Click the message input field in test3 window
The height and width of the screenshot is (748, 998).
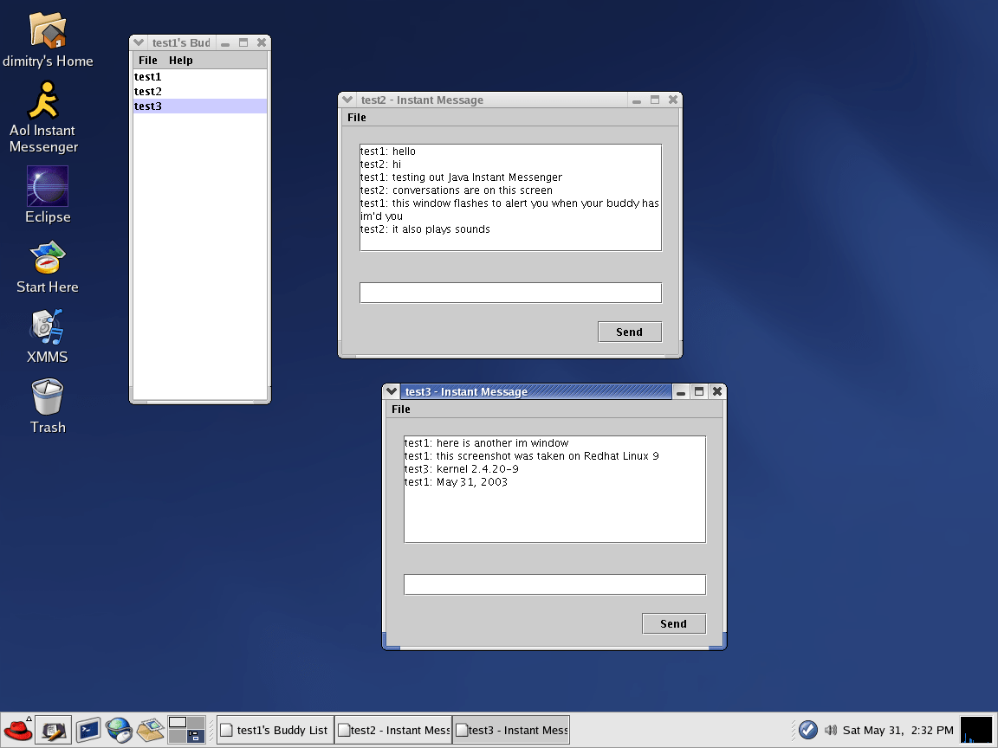(x=554, y=584)
